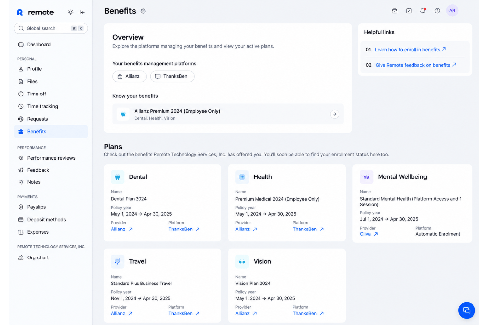
Task: Open Notes page
Action: coord(51,182)
